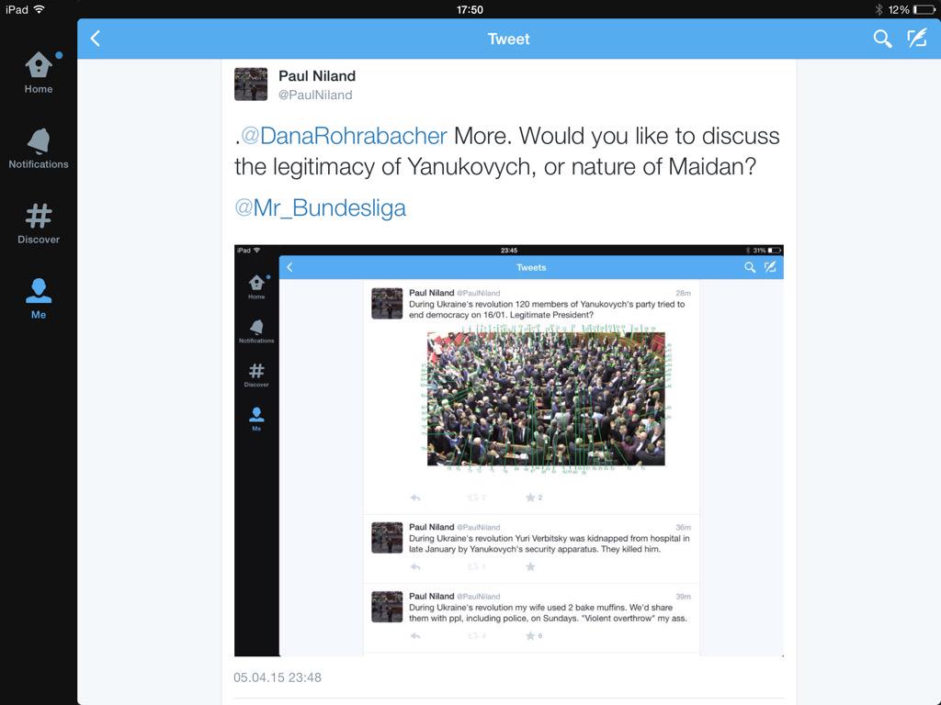This screenshot has width=941, height=705.
Task: Open the @DanaRohrabacher mention link
Action: tap(344, 136)
